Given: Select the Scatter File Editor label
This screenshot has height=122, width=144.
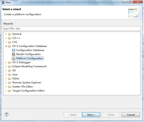Looking at the screenshot, I should tap(23, 87).
